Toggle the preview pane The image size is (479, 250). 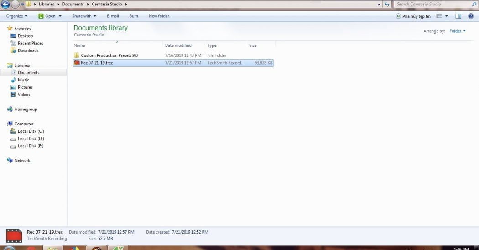point(458,16)
